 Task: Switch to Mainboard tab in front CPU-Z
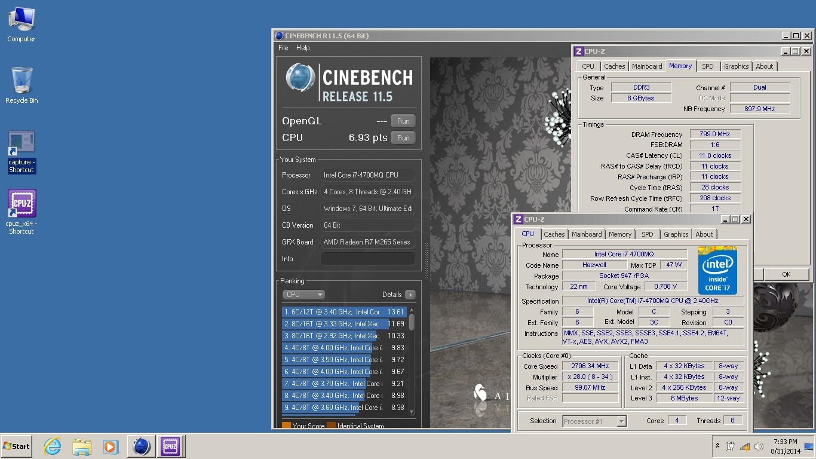[587, 234]
